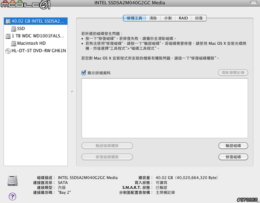This screenshot has height=203, width=260.
Task: Switch to the 修理工具 tab
Action: click(134, 18)
